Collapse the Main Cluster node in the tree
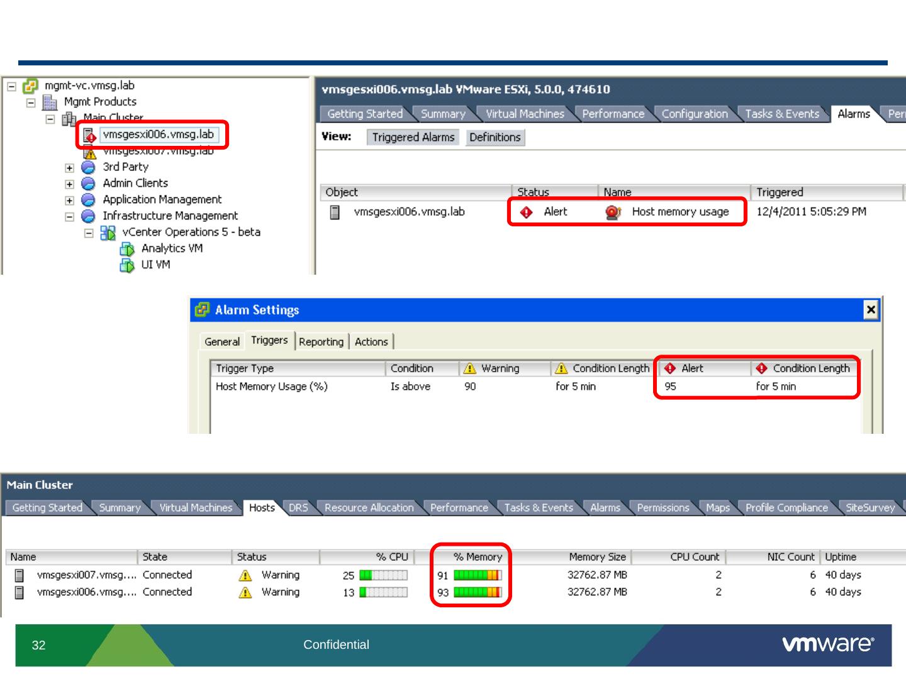The height and width of the screenshot is (679, 906). (x=50, y=119)
